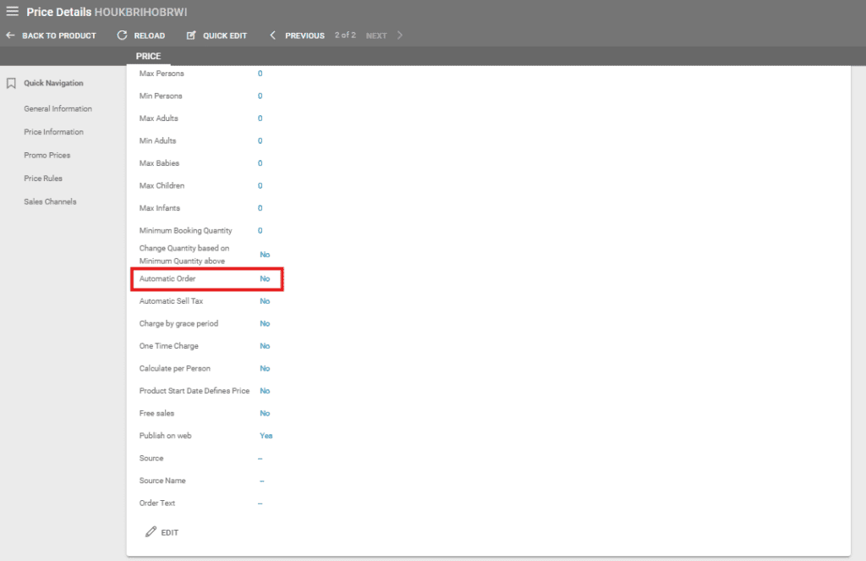Click the Reload circular arrow icon
Viewport: 866px width, 561px height.
coord(123,36)
